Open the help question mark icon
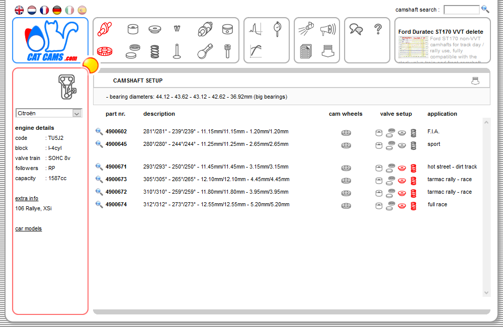Viewport: 503px width, 327px height. point(378,29)
